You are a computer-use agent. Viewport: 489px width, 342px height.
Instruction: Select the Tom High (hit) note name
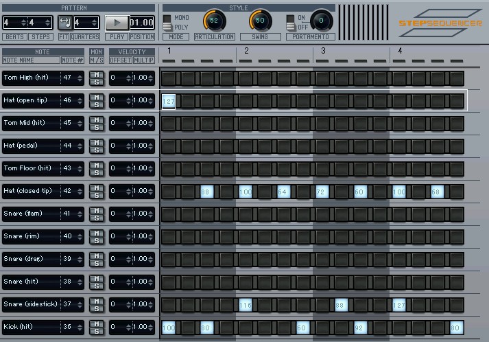[x=26, y=78]
